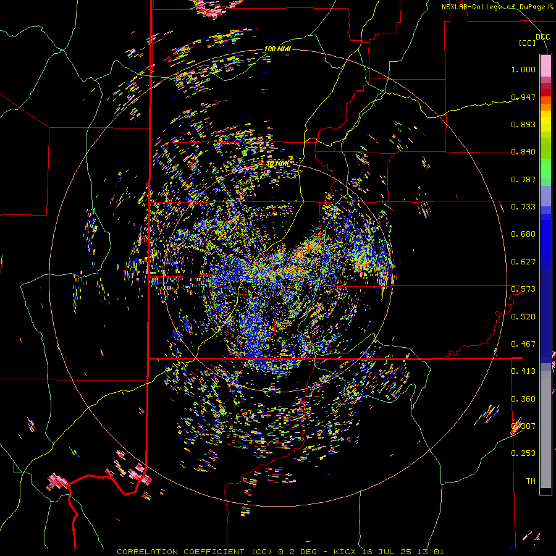The width and height of the screenshot is (556, 556).
Task: Select the 0.467 legend value
Action: (x=523, y=344)
